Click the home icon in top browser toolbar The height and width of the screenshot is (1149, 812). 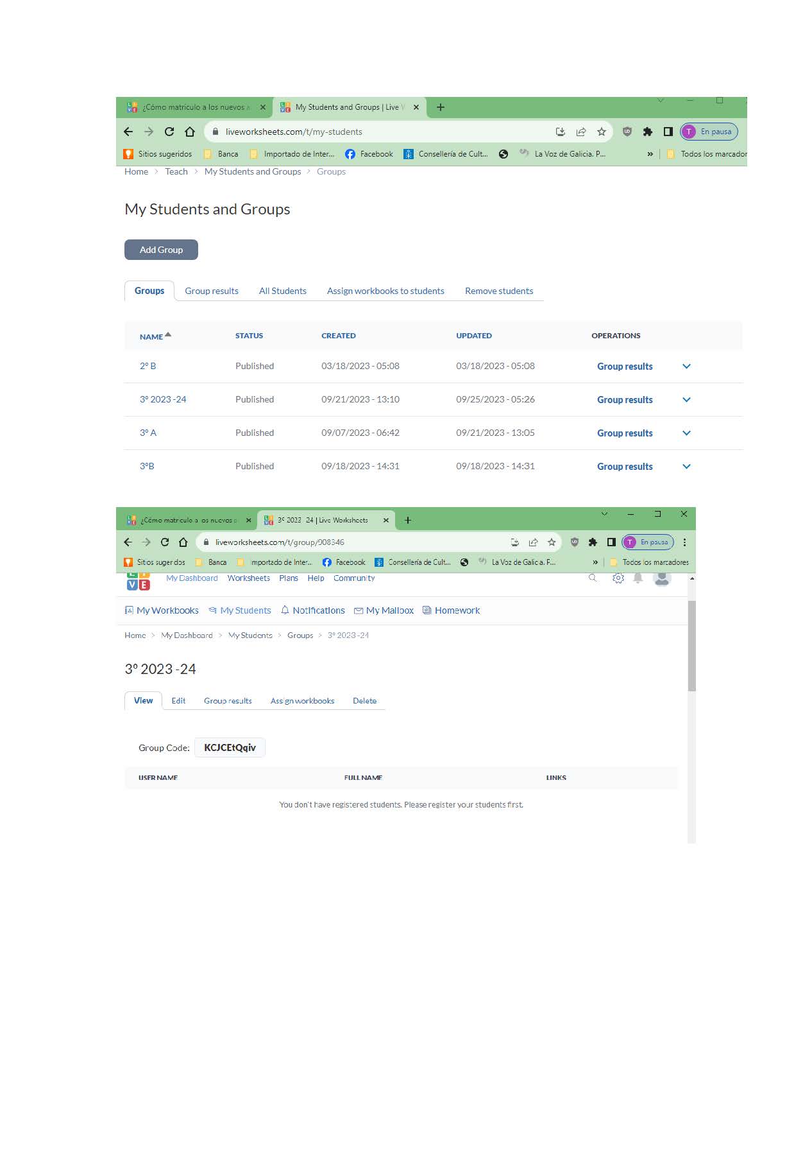coord(190,132)
